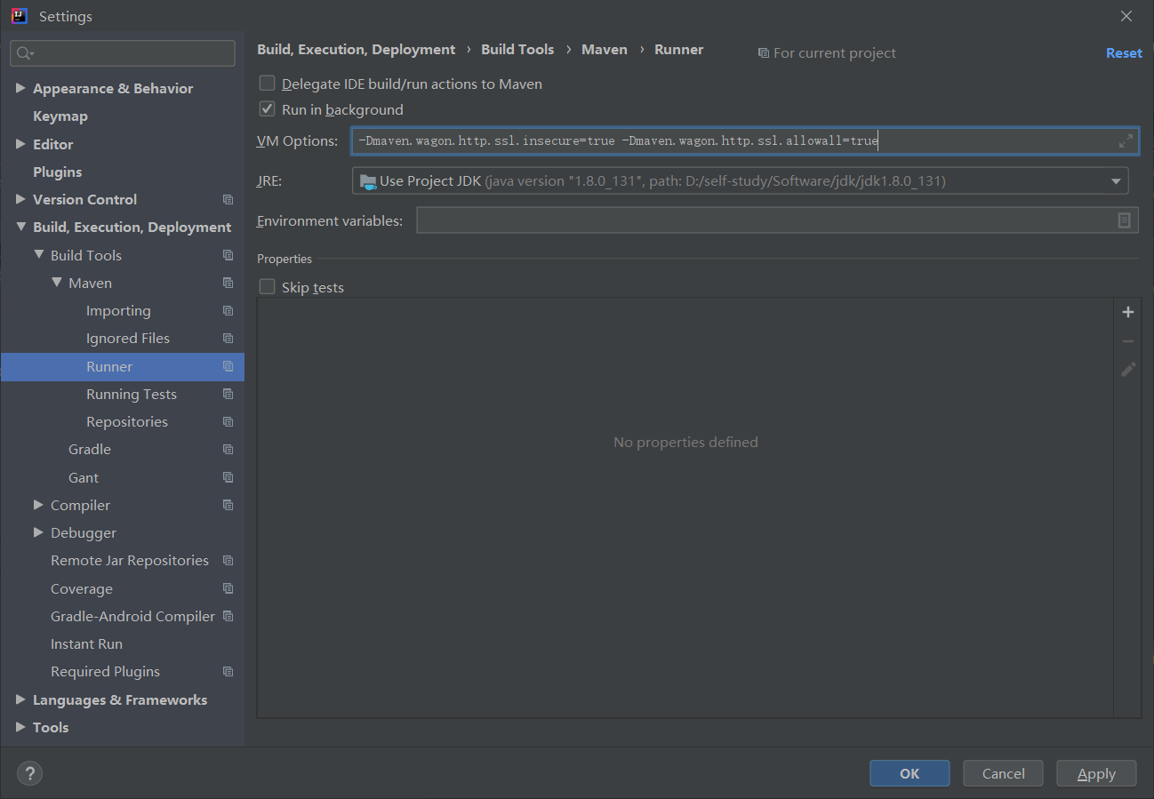Expand the Tools section arrow
This screenshot has height=799, width=1154.
click(x=20, y=727)
